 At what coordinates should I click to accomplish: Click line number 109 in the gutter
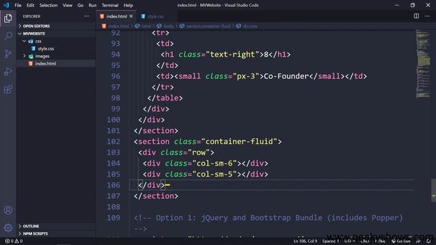[113, 218]
